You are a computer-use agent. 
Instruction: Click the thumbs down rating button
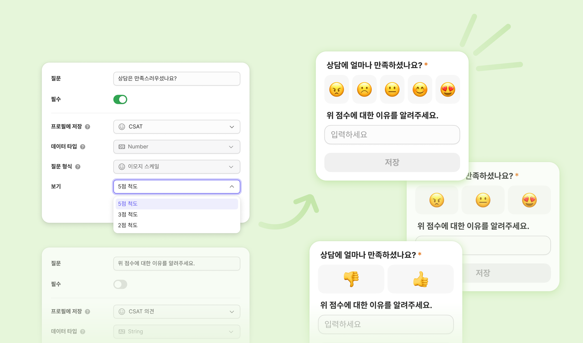pos(351,279)
